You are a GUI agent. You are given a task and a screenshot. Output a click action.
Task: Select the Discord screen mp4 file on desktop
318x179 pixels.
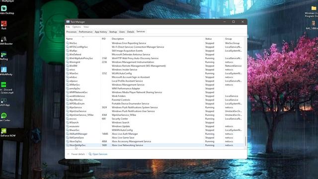6,88
